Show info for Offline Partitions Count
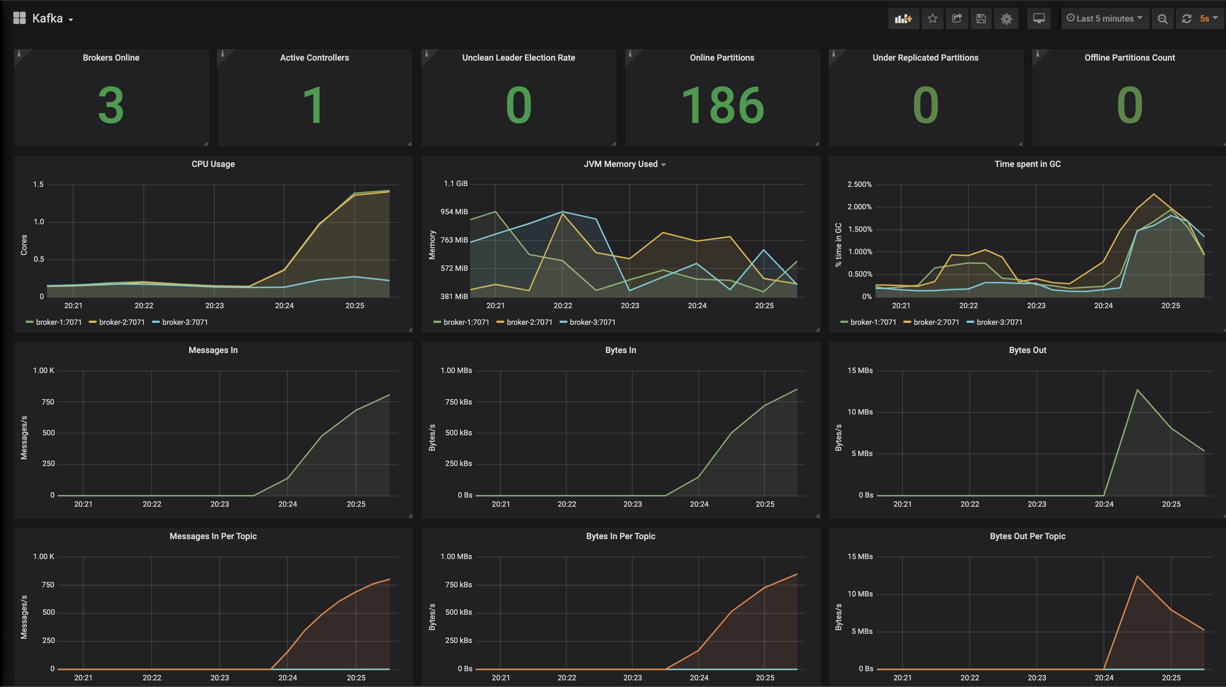Image resolution: width=1226 pixels, height=687 pixels. 1038,54
